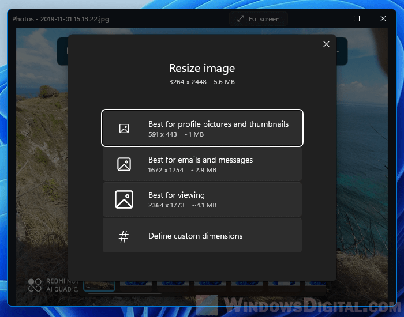Pick the Best for viewing size option
This screenshot has width=404, height=317.
coord(202,199)
